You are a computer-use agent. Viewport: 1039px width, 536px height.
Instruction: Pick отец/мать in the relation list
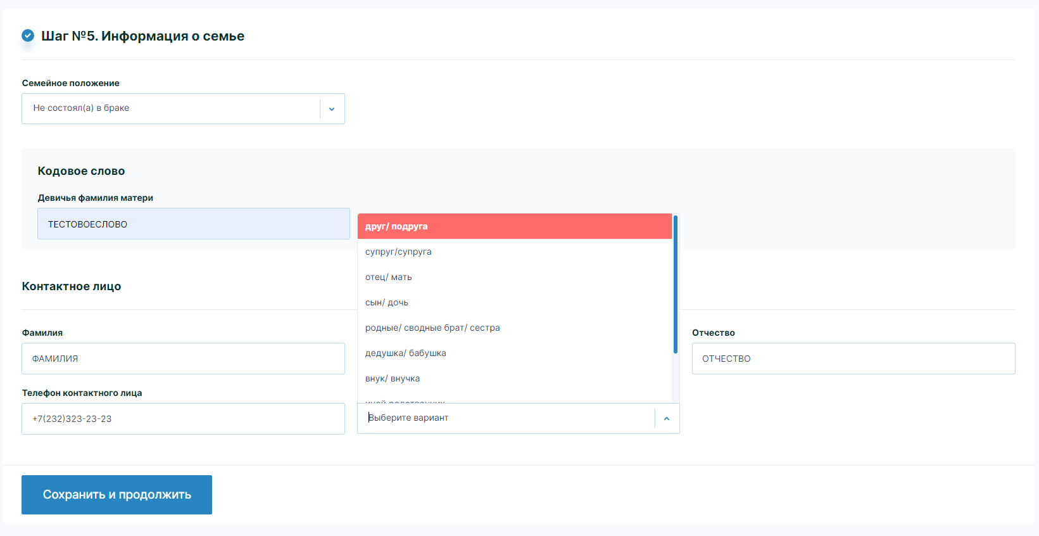coord(514,277)
